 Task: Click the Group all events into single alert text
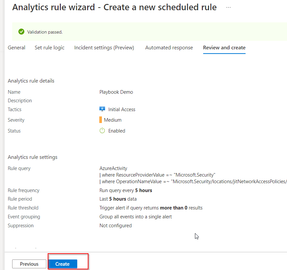135,217
